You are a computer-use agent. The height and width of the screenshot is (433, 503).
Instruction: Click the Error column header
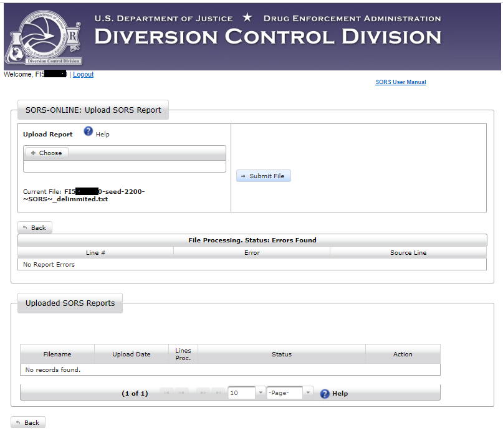pyautogui.click(x=252, y=253)
